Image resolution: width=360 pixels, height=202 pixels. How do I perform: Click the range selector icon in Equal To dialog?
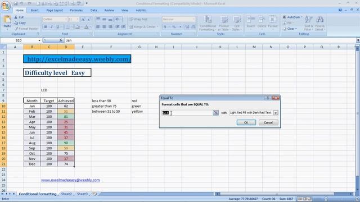(215, 113)
